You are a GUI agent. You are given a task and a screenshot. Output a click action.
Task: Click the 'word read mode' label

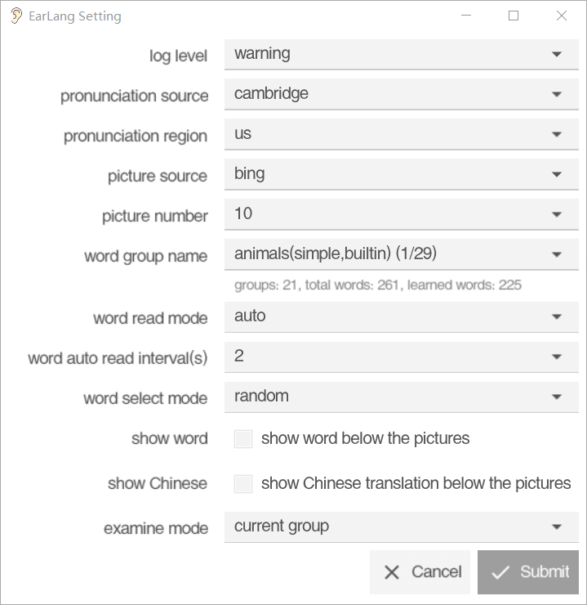[x=150, y=319]
